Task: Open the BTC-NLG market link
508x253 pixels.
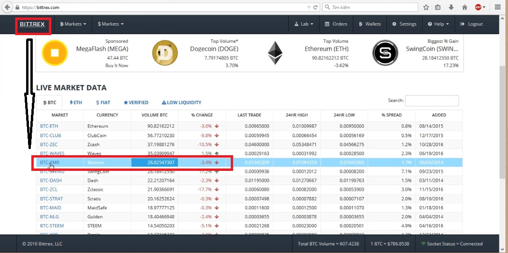Action: click(49, 217)
